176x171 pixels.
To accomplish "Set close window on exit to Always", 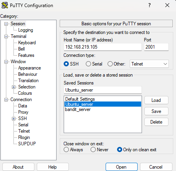I will (66, 150).
